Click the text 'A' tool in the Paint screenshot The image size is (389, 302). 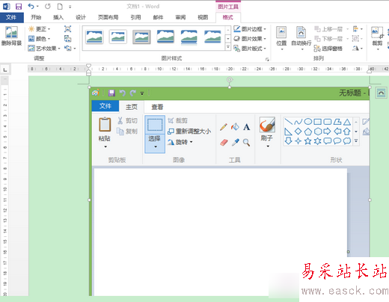click(247, 127)
